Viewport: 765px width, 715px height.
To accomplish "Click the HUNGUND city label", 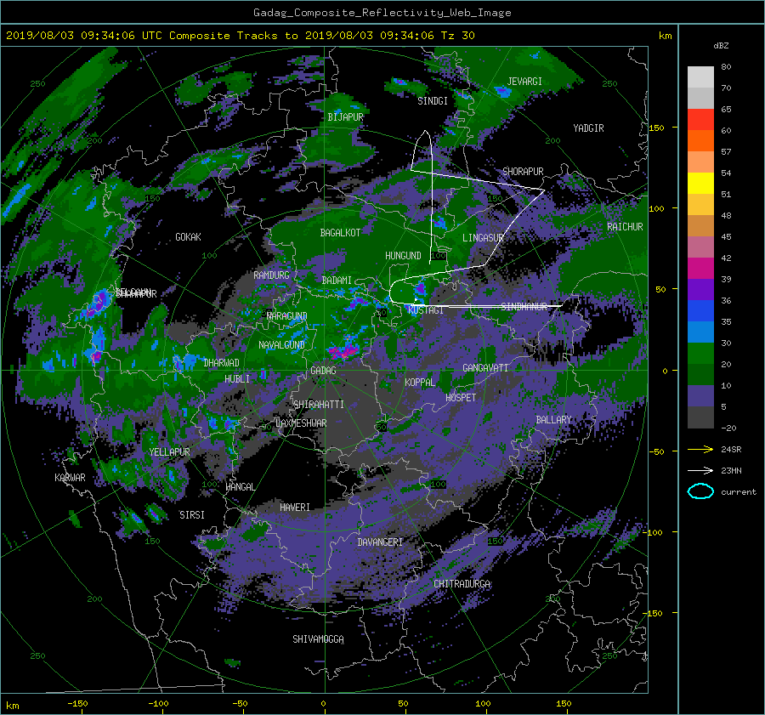I will [x=403, y=256].
